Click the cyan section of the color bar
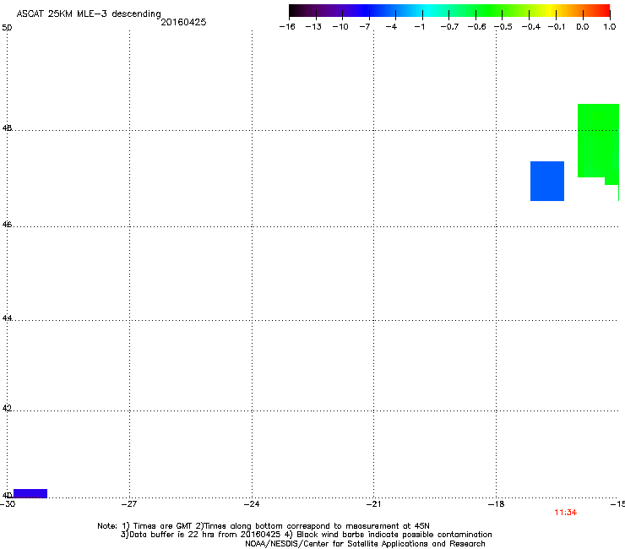 pyautogui.click(x=427, y=10)
